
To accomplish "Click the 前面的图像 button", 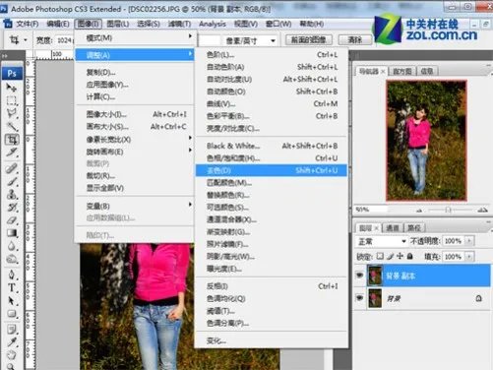I will [x=308, y=40].
